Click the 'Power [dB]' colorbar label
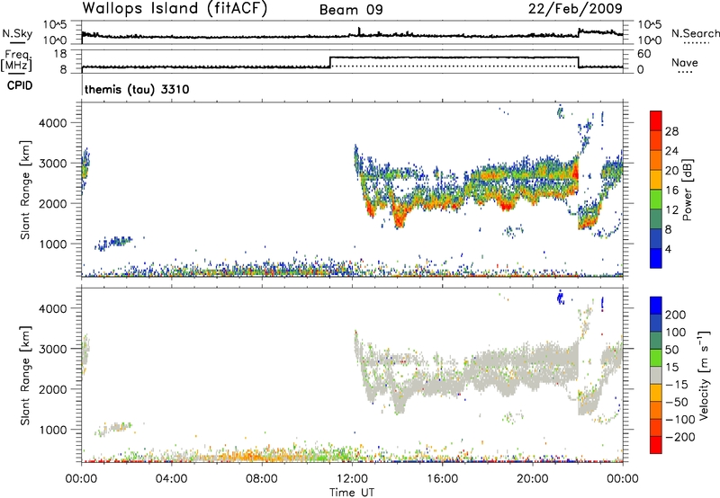This screenshot has height=498, width=720. point(687,190)
